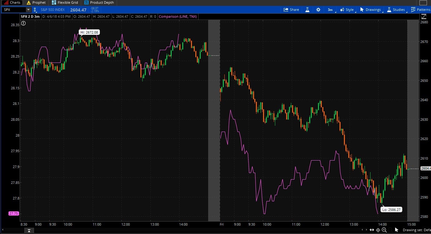Screen dimensions: 431x234
Task: Switch to the Prophet tab
Action: pyautogui.click(x=36, y=2)
